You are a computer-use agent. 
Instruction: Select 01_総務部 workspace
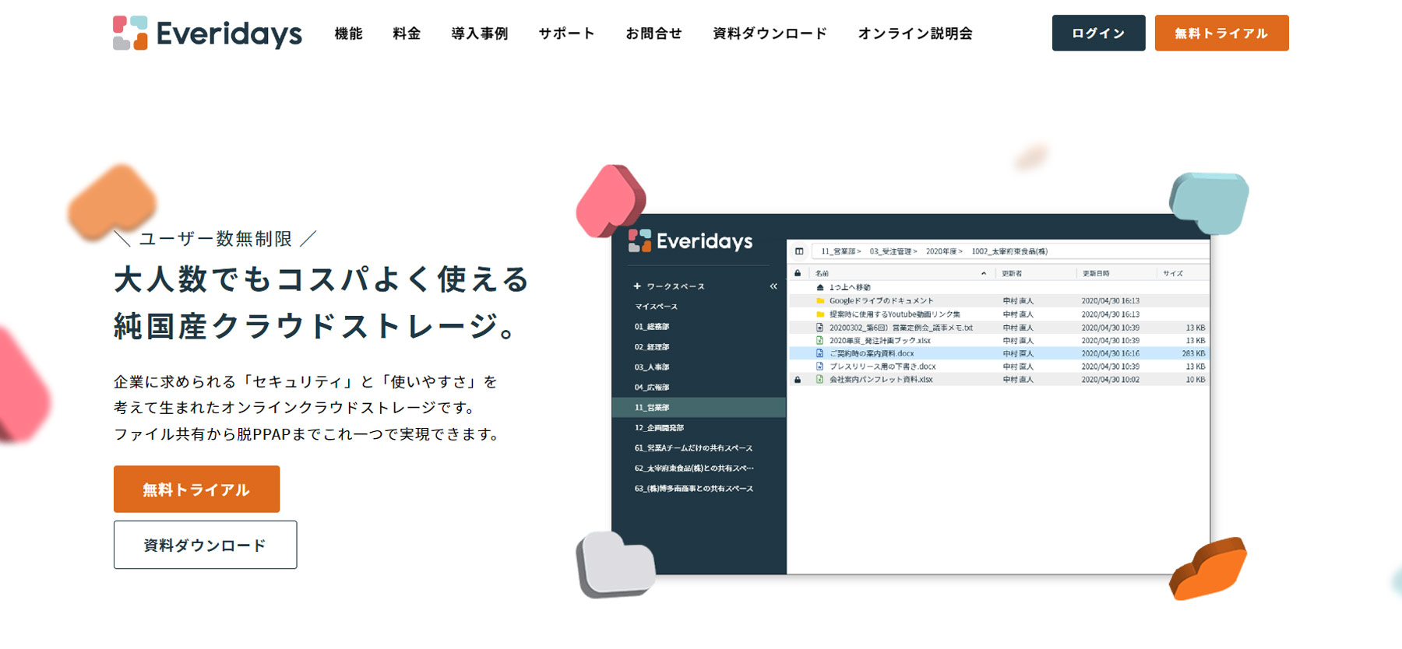pos(652,327)
